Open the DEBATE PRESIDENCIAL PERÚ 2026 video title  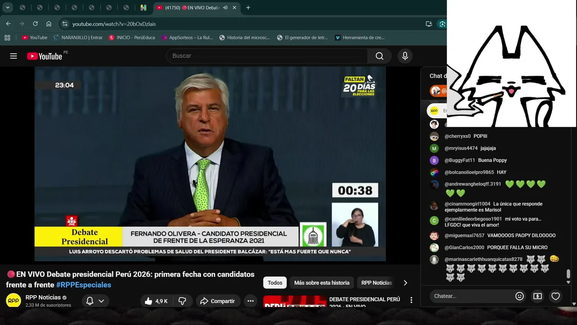(365, 302)
